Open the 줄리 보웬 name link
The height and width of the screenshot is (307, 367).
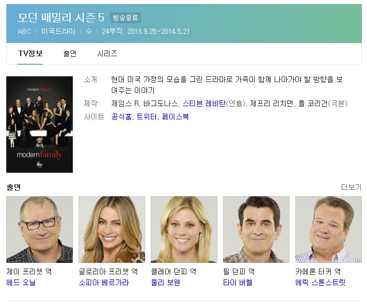click(166, 282)
